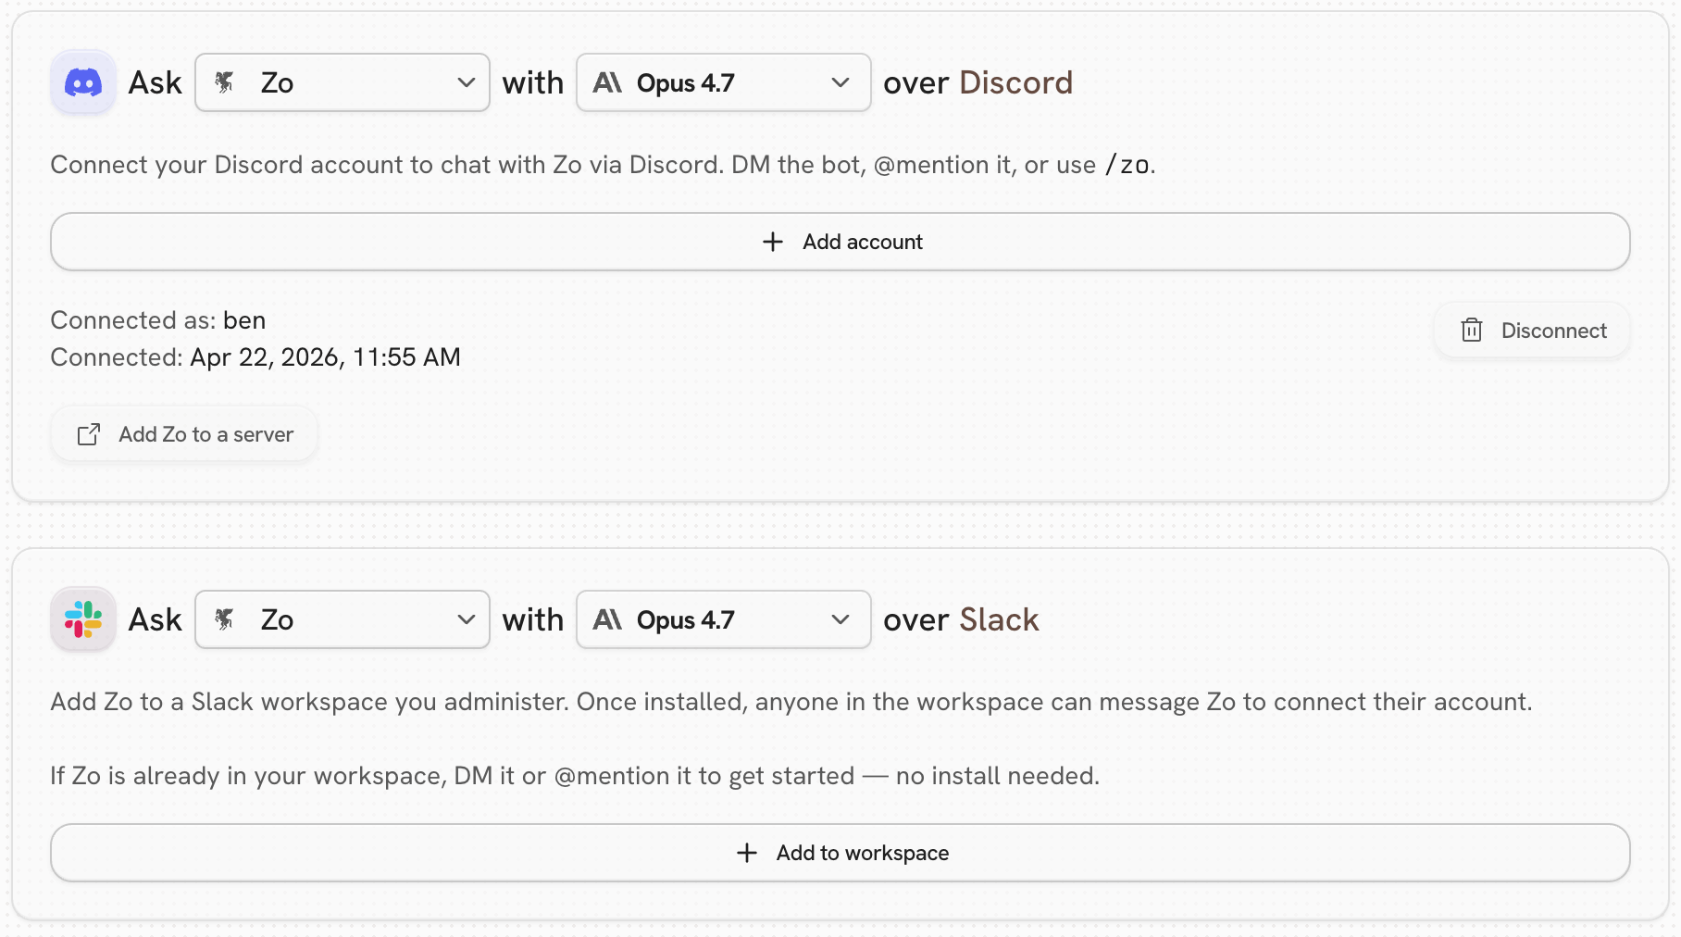Click the Anthropic logo in Discord model selector

(x=607, y=82)
